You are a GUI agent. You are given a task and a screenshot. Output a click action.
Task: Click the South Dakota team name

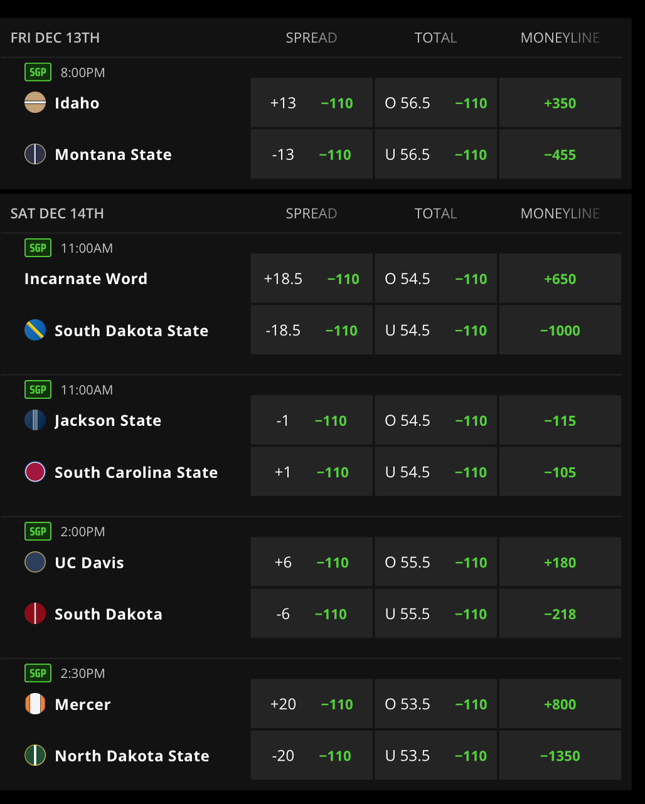point(109,614)
